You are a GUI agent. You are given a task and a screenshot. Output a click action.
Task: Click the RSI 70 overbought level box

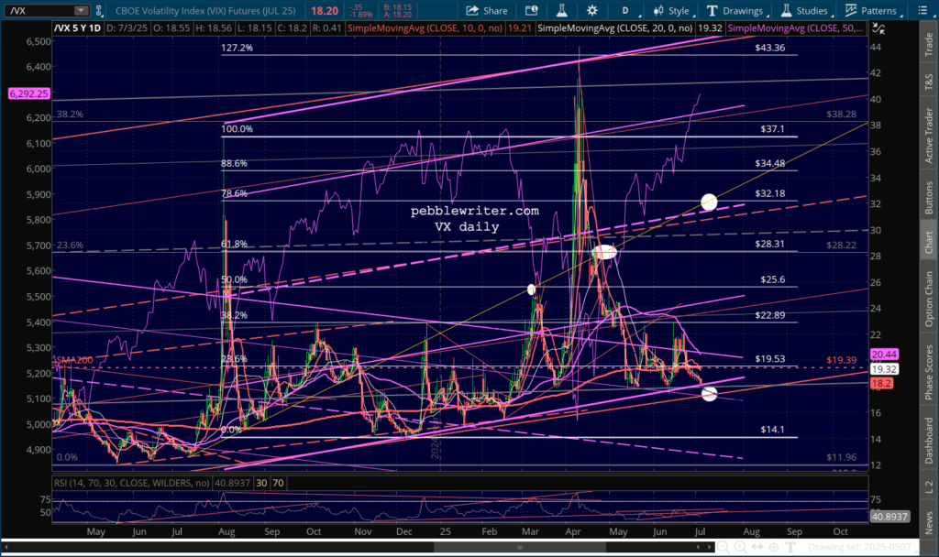click(278, 483)
